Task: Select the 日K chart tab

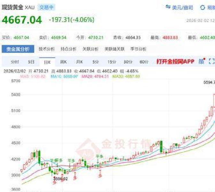Action: pos(47,62)
